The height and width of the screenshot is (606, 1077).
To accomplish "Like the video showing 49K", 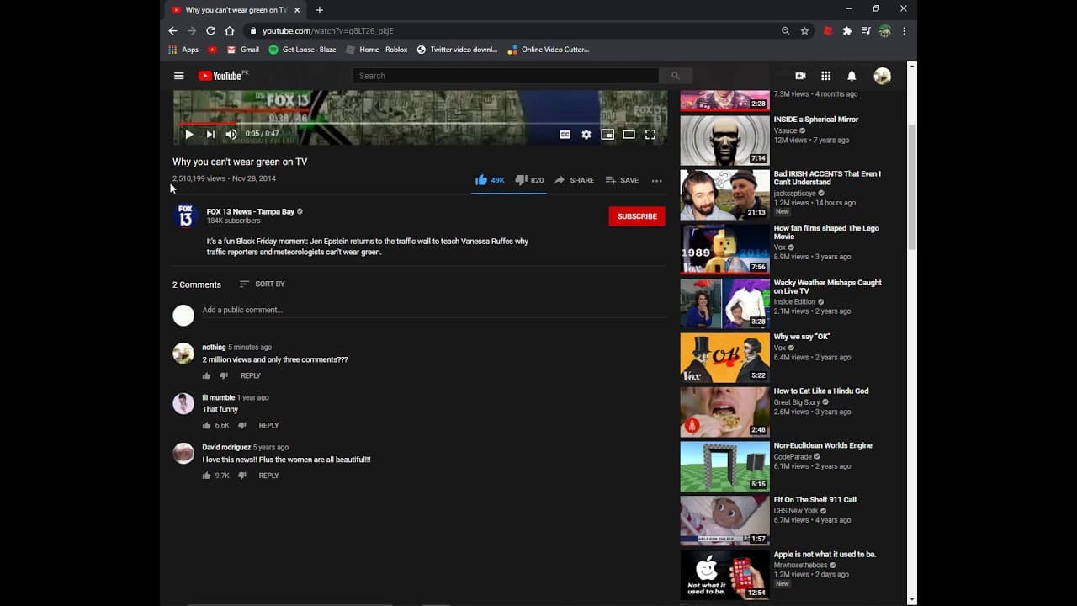I will click(x=490, y=180).
